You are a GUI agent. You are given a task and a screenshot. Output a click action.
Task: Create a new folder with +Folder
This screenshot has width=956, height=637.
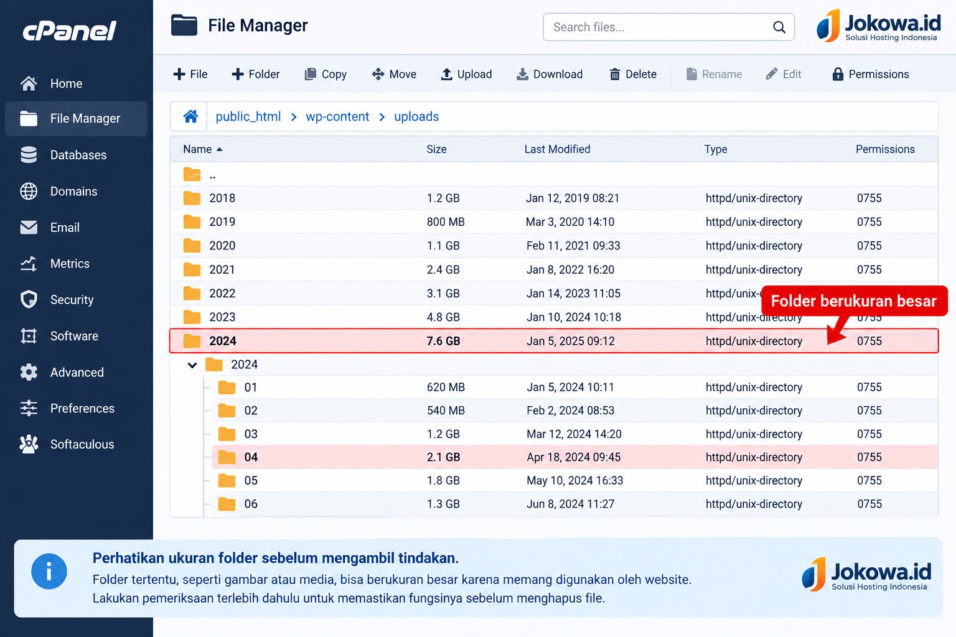click(x=256, y=74)
